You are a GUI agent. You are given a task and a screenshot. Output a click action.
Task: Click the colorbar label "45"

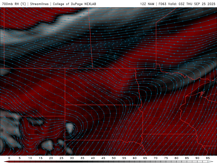[103, 158]
